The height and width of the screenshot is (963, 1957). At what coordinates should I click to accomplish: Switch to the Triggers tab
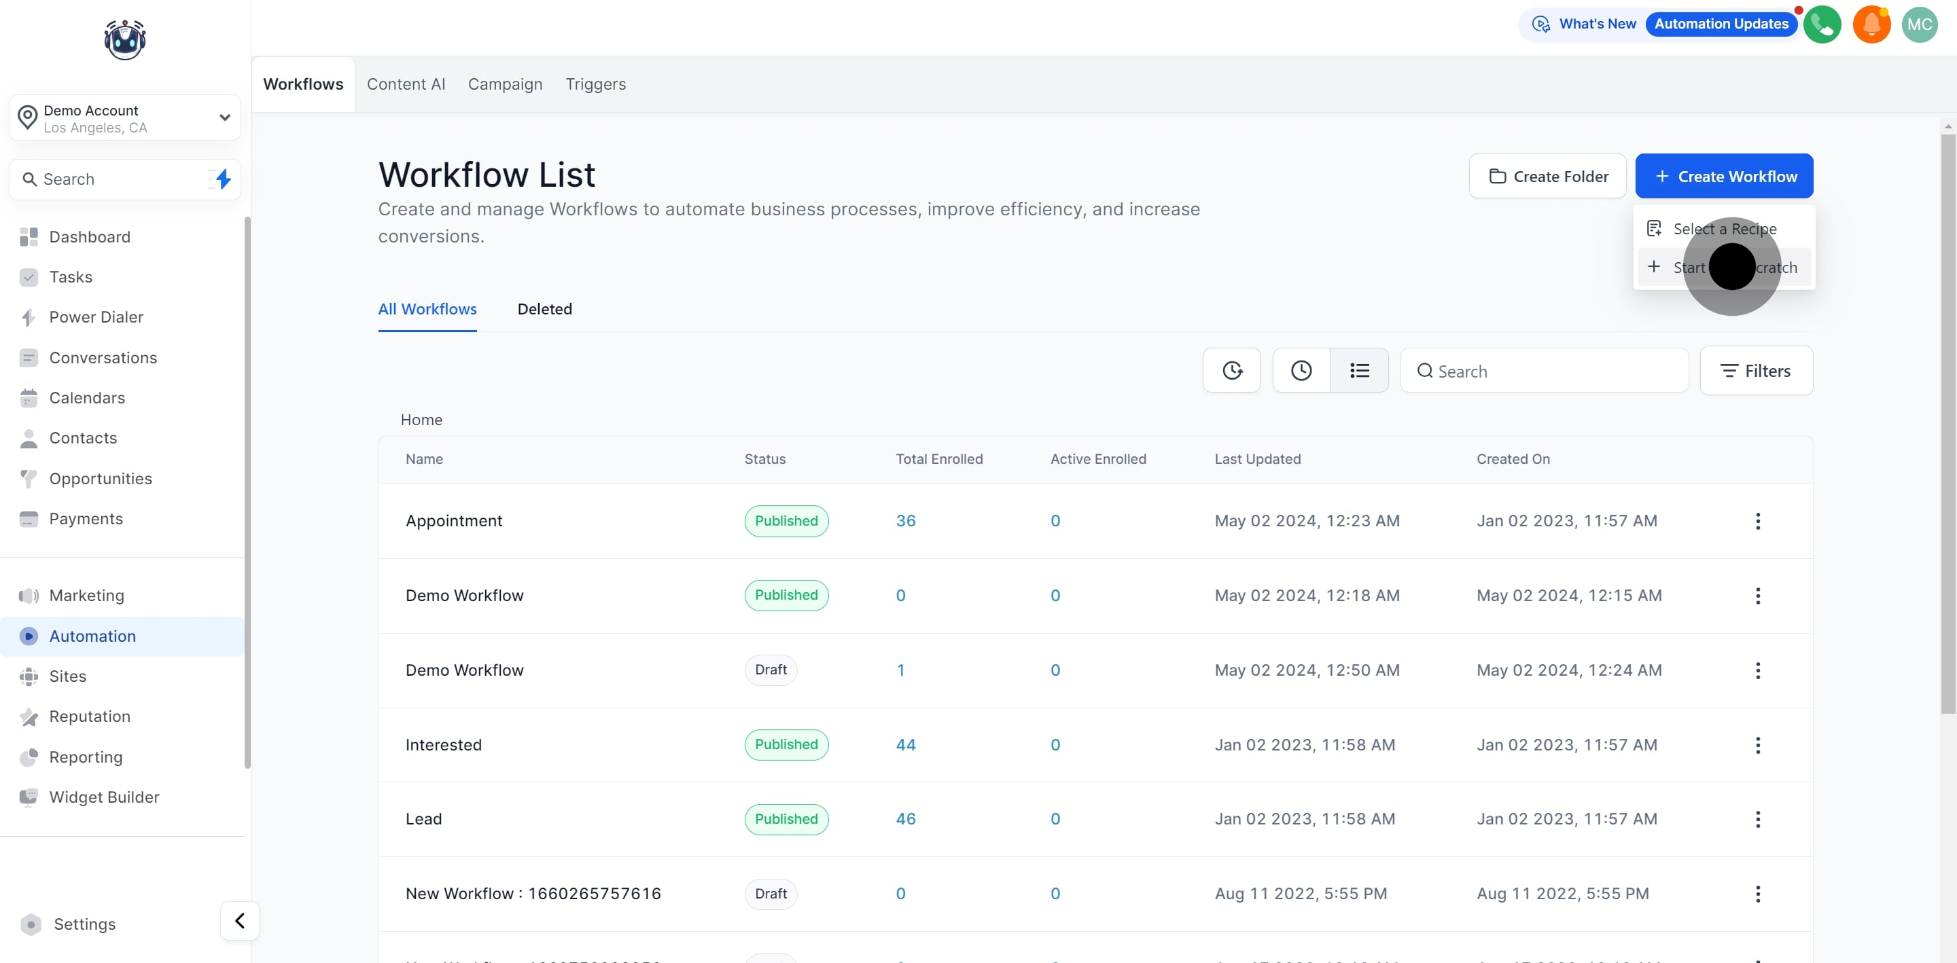pyautogui.click(x=595, y=84)
